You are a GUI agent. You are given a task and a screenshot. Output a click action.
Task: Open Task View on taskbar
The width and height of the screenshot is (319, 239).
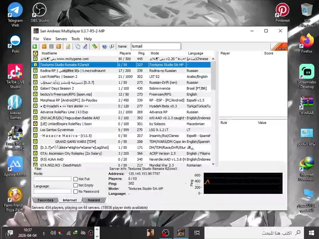click(x=197, y=233)
